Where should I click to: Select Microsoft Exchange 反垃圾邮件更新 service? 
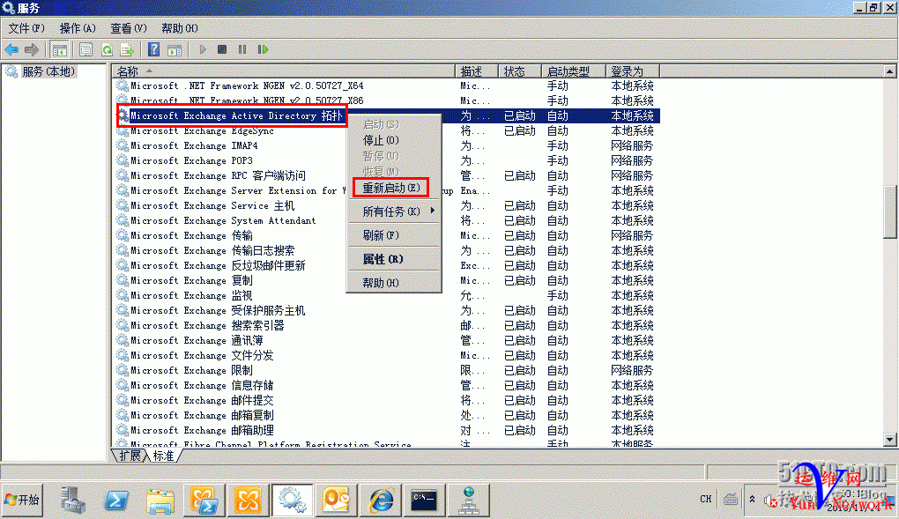[x=218, y=265]
